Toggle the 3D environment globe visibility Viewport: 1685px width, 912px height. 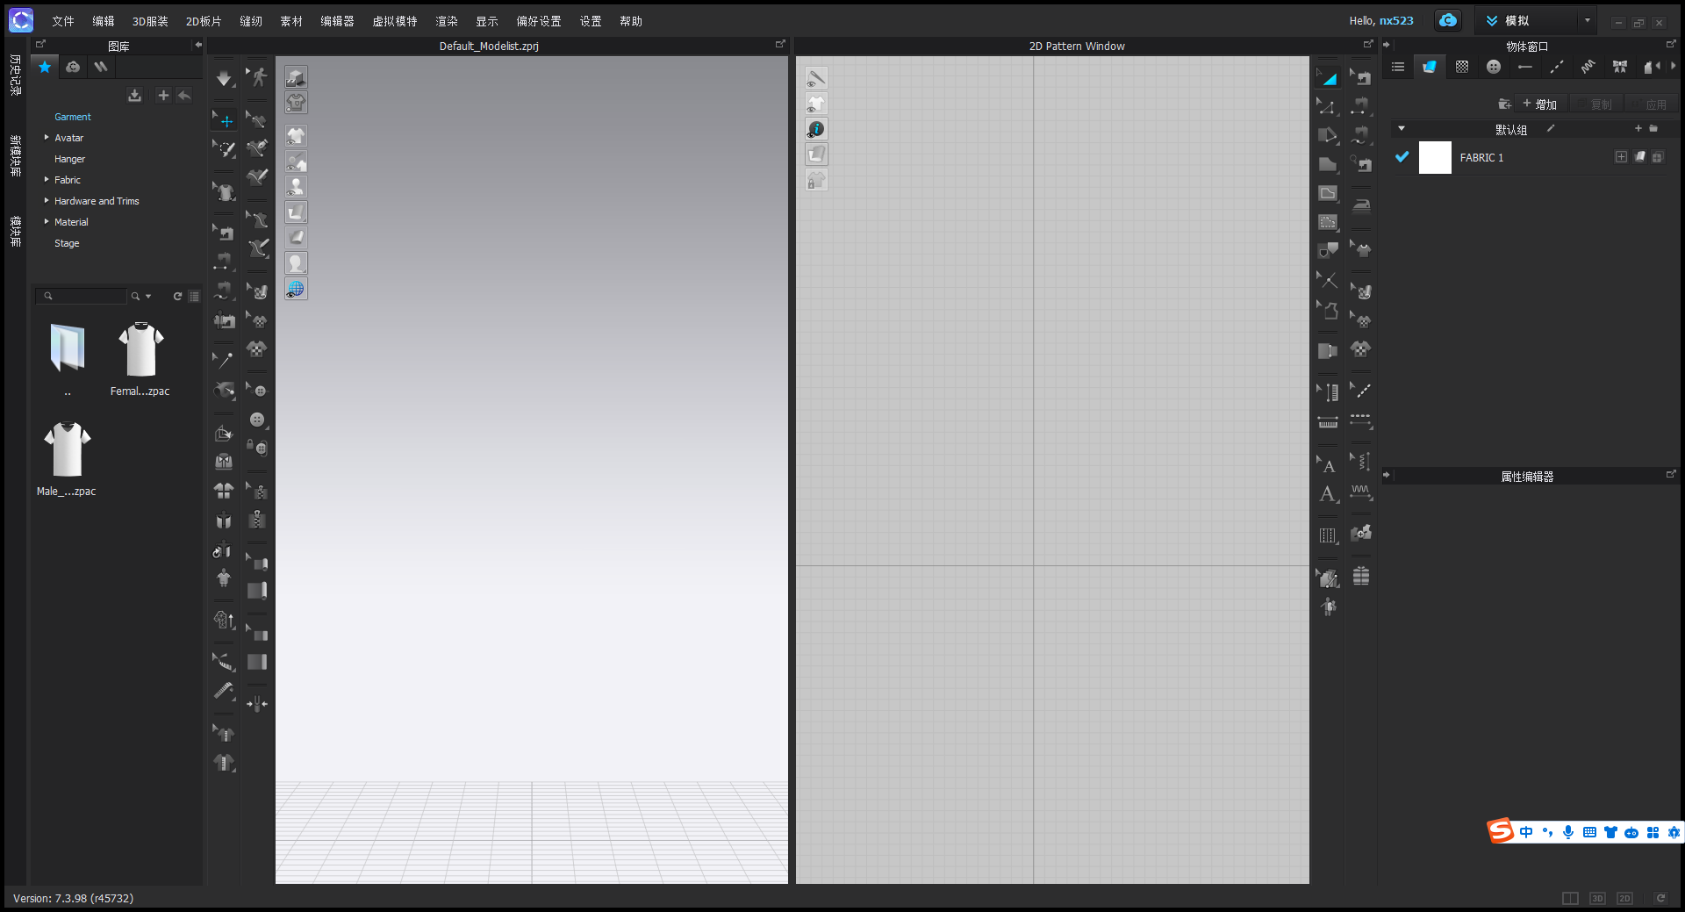[x=296, y=289]
